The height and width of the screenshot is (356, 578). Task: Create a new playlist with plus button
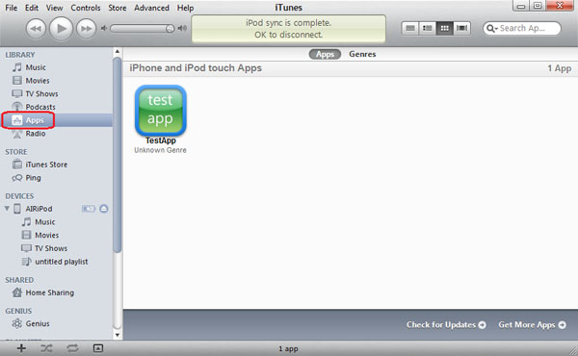[21, 348]
